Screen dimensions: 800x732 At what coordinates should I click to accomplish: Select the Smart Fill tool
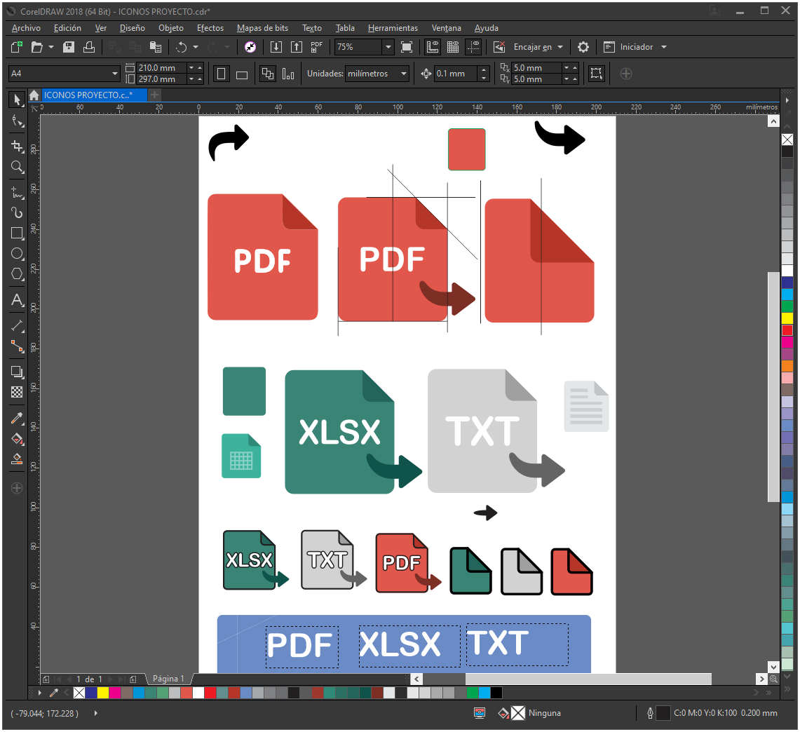17,459
